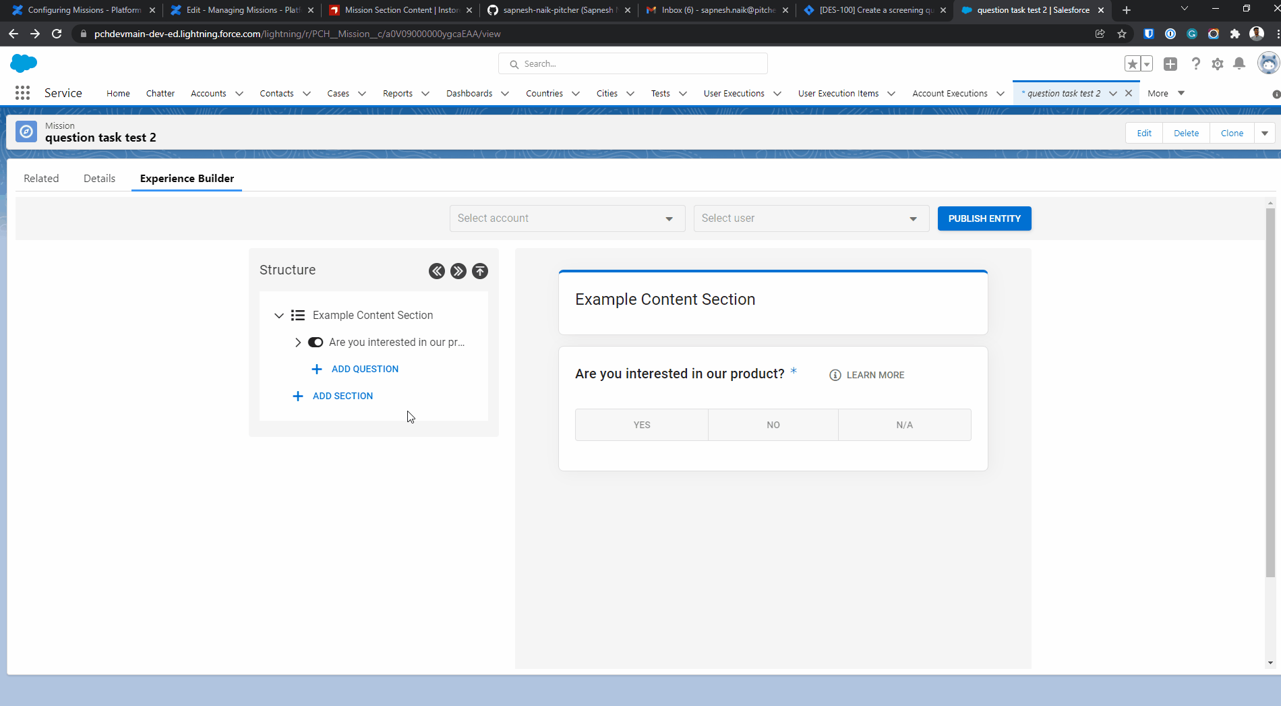Select the N/A answer option
Image resolution: width=1281 pixels, height=706 pixels.
pos(904,425)
